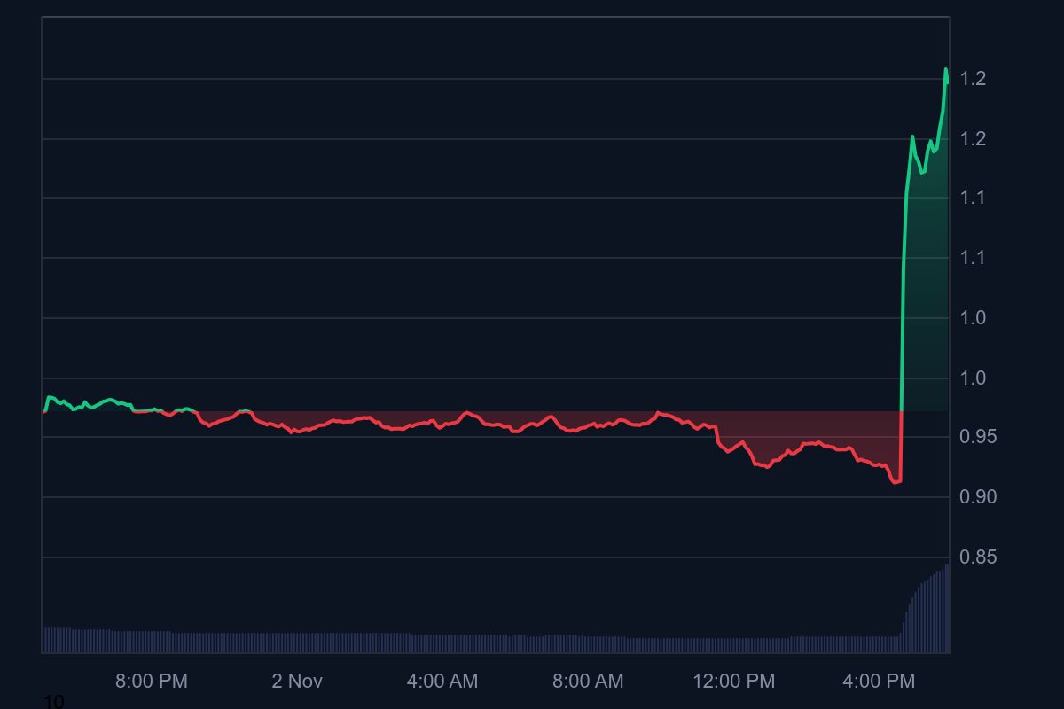Click the highest peak of the green price line

point(945,69)
